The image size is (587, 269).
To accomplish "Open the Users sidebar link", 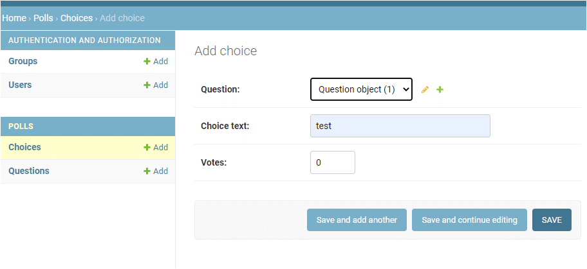I will point(20,85).
